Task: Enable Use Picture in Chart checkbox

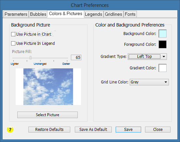Action: (x=13, y=34)
